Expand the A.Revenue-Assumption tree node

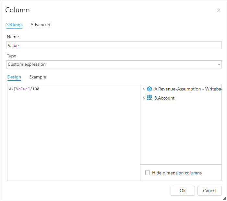point(144,89)
